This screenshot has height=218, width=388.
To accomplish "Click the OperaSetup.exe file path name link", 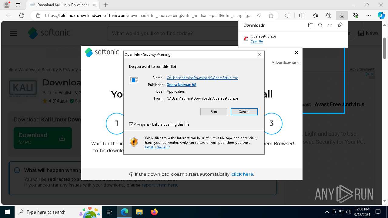I will pyautogui.click(x=202, y=78).
